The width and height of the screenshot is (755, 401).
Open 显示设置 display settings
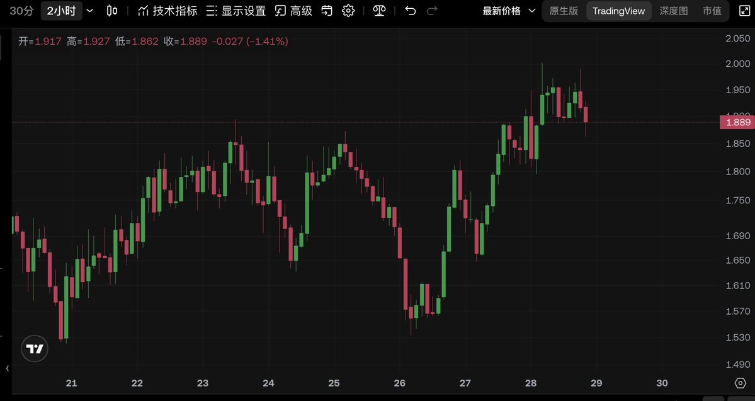pos(236,11)
